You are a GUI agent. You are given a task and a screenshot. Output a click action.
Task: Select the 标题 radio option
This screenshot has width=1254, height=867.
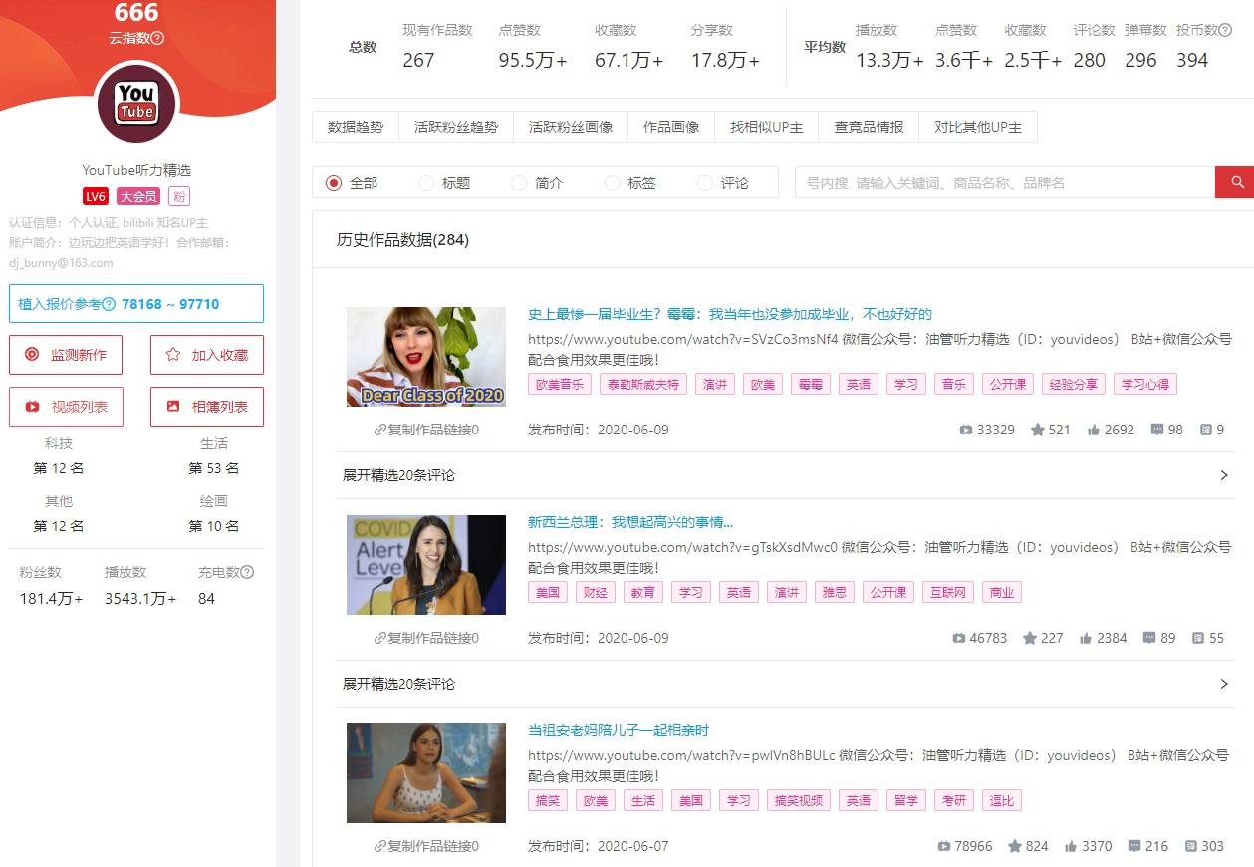(x=426, y=183)
